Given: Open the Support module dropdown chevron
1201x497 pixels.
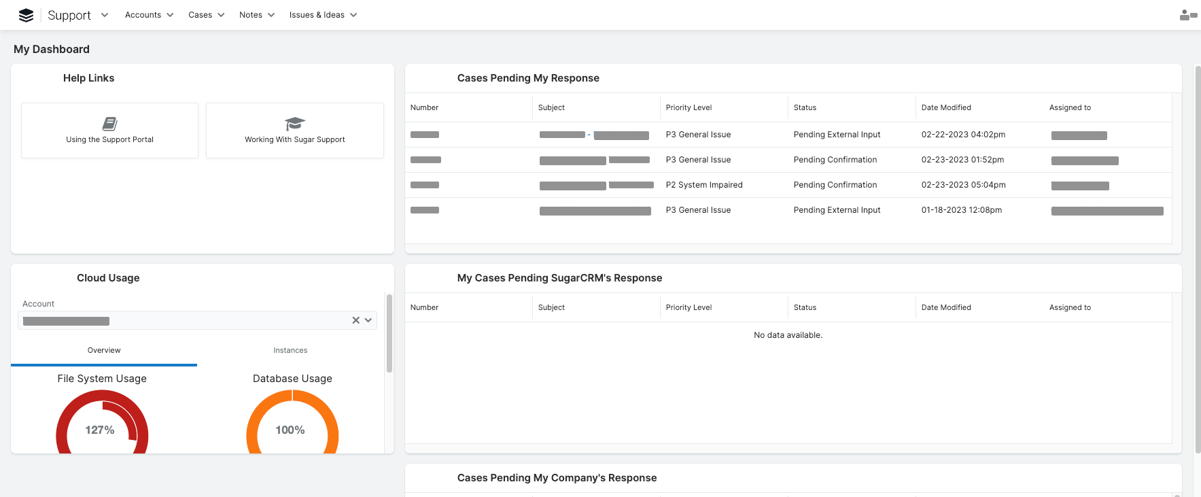Looking at the screenshot, I should point(104,15).
